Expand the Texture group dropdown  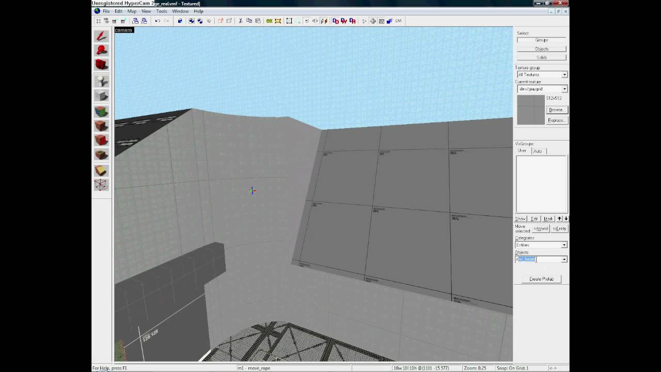tap(564, 74)
